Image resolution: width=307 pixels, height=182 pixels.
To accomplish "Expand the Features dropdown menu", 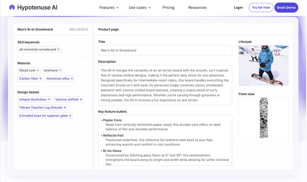I will pos(109,8).
